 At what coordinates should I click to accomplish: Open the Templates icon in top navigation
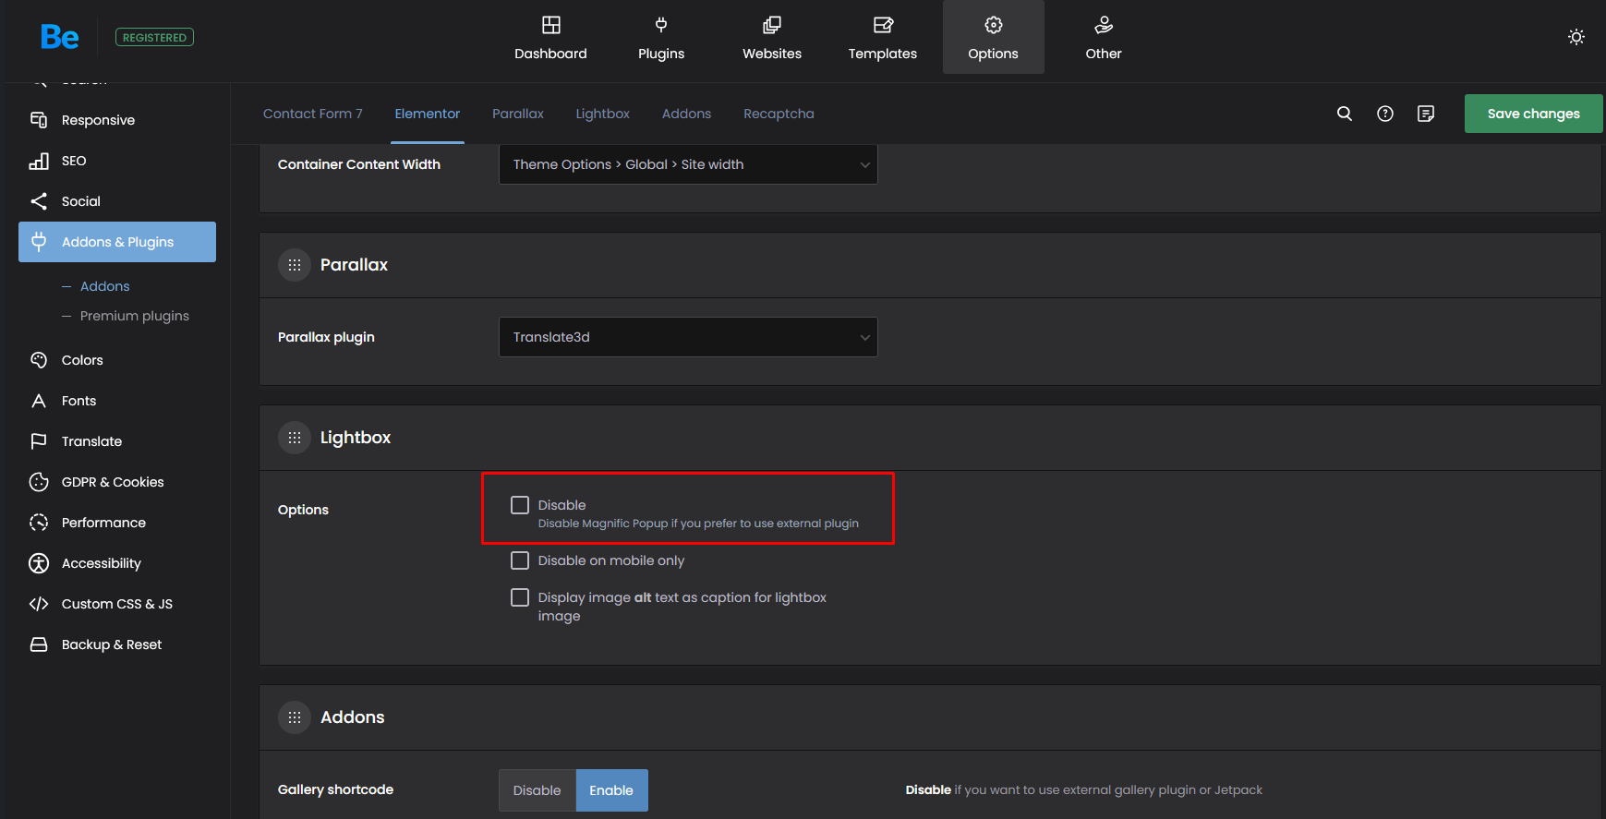883,25
